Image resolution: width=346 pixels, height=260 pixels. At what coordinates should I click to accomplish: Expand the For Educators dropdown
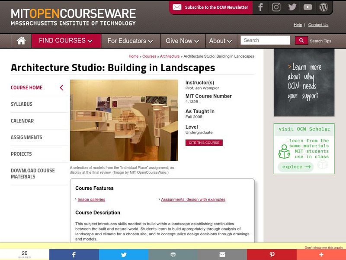[130, 41]
